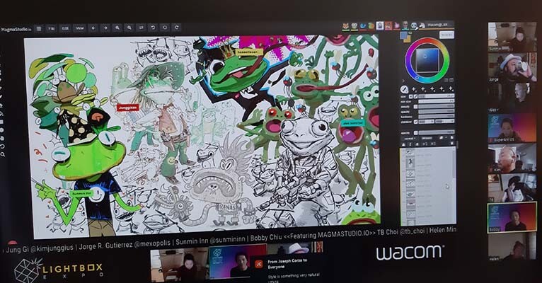Click inside the saturation square picker
Image resolution: width=542 pixels, height=283 pixels.
pyautogui.click(x=427, y=60)
